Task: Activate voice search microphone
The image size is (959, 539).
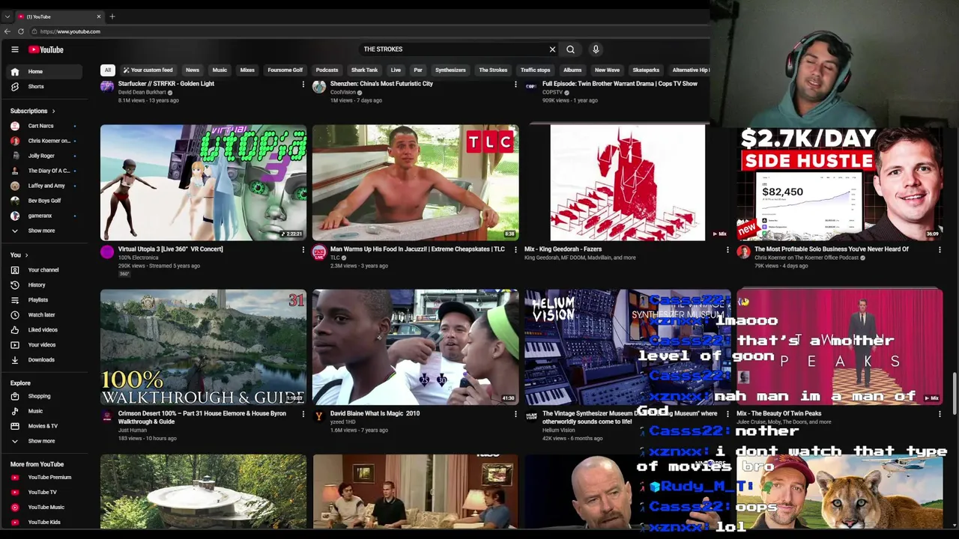Action: coord(596,49)
